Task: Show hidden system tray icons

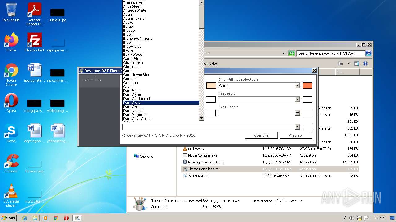Action: point(345,218)
